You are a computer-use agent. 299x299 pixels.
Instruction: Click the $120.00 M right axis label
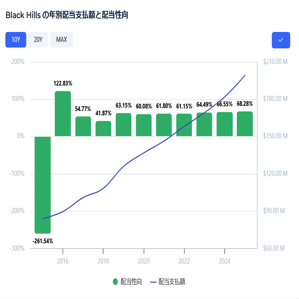(x=275, y=174)
